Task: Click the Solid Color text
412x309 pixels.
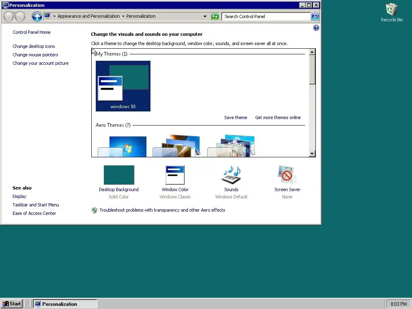Action: point(119,197)
